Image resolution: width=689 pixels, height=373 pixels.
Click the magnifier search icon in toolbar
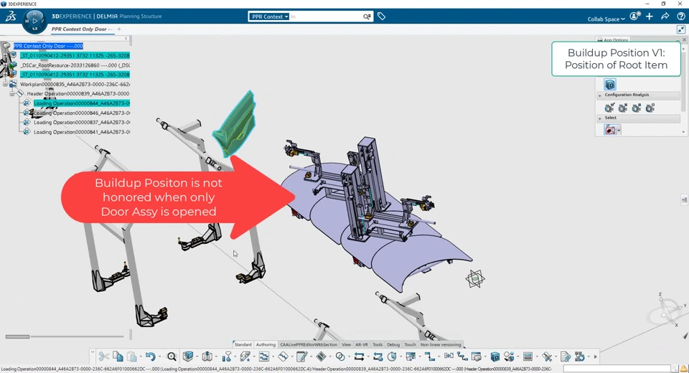[x=172, y=357]
